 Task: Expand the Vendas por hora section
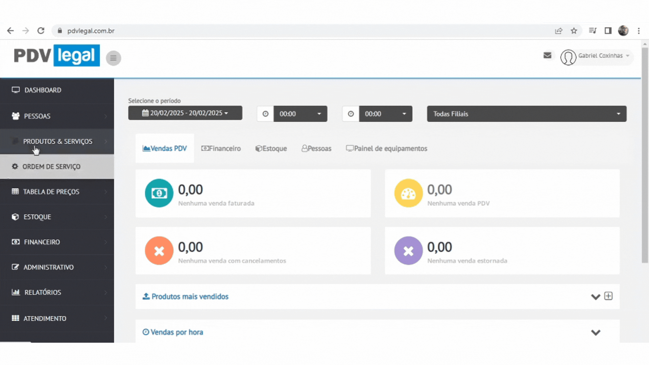[x=595, y=332]
